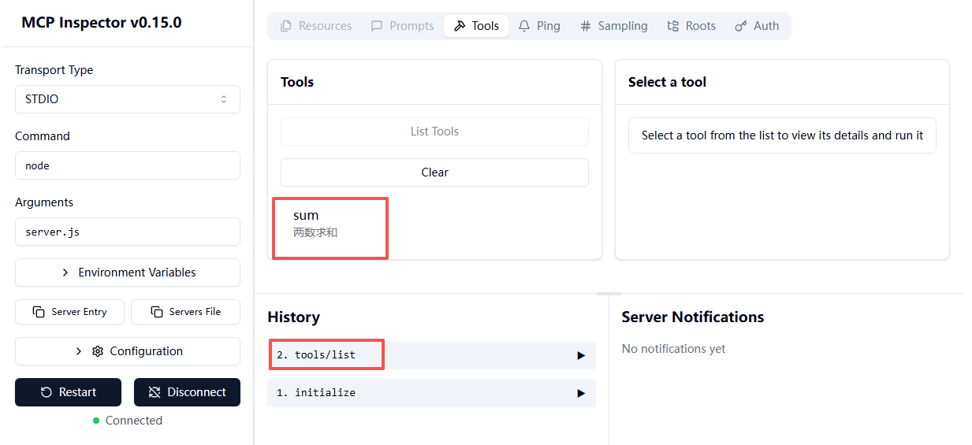The width and height of the screenshot is (972, 445).
Task: Copy Server Entry to clipboard
Action: 70,312
